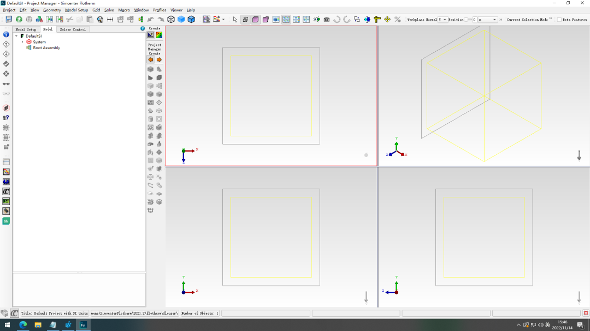Click the up-arrow diamond sidebar icon
590x331 pixels.
coord(6,44)
